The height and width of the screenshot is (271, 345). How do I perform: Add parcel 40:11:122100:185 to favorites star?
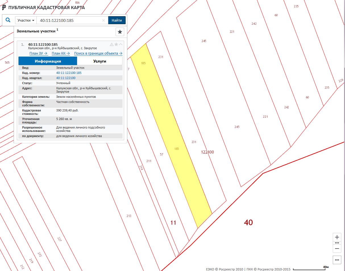click(x=116, y=44)
